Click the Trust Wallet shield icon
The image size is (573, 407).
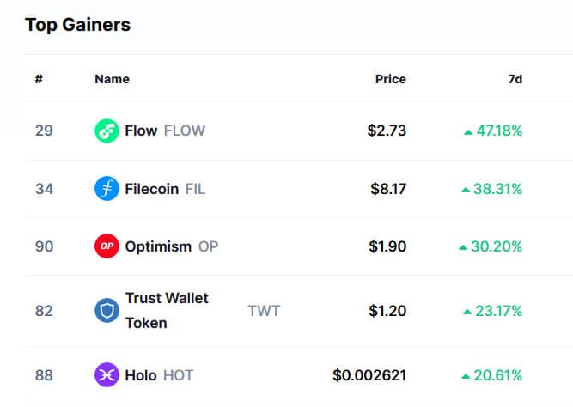107,311
